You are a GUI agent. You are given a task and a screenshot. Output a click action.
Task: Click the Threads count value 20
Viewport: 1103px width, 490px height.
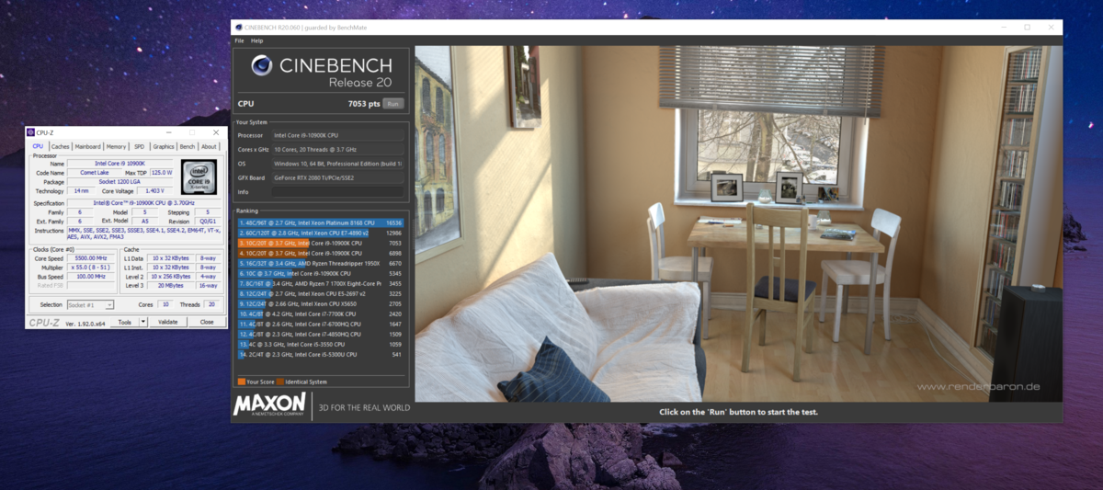tap(211, 304)
